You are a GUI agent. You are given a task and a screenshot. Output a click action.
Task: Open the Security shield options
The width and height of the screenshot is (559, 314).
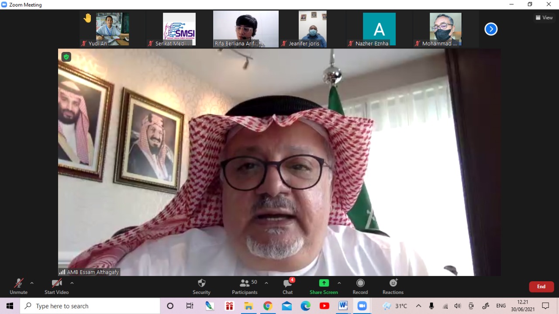201,286
